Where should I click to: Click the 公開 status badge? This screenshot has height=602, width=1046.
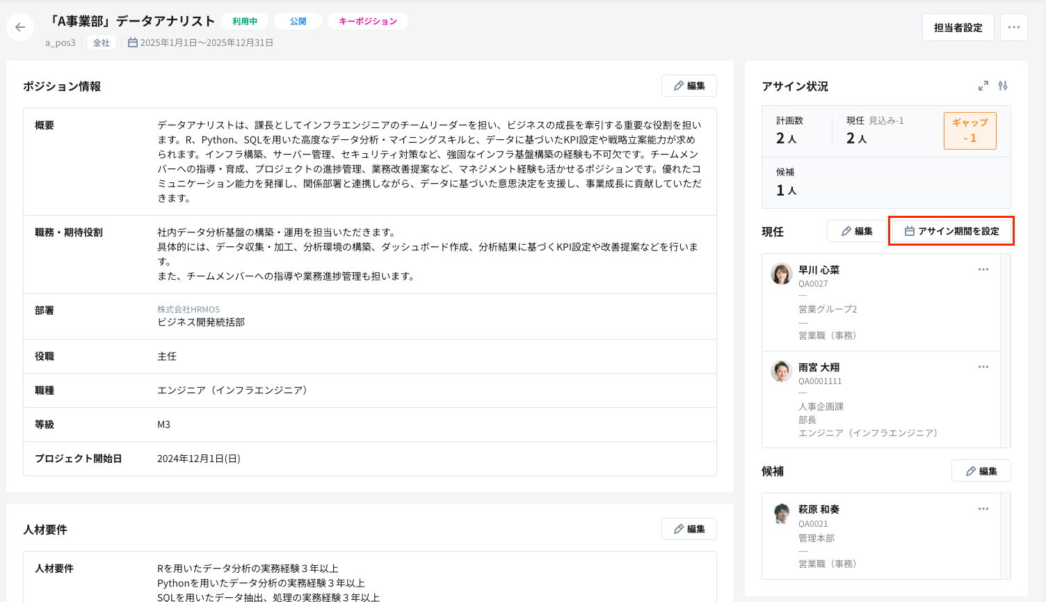pyautogui.click(x=298, y=20)
